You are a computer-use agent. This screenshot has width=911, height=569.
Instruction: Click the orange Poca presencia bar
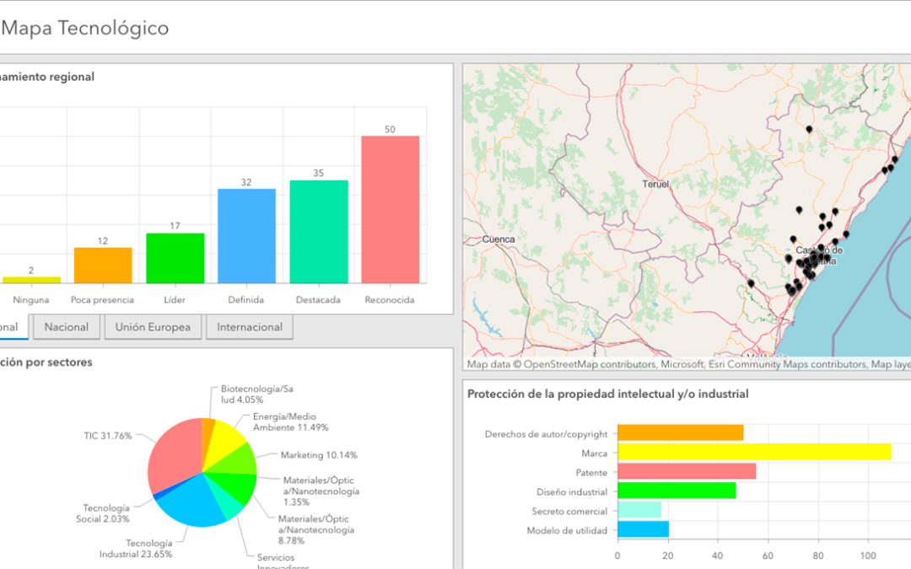pyautogui.click(x=103, y=266)
